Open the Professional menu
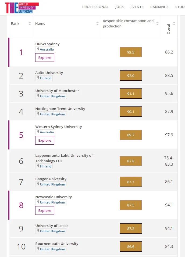 point(95,7)
